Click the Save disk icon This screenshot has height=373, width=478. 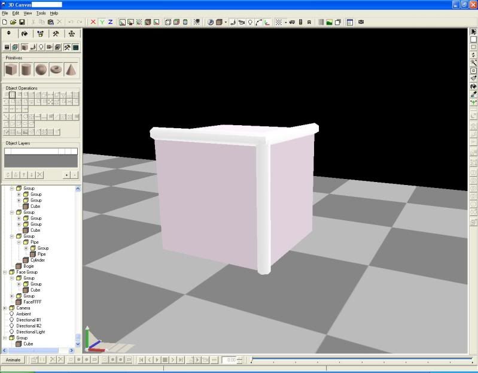22,22
